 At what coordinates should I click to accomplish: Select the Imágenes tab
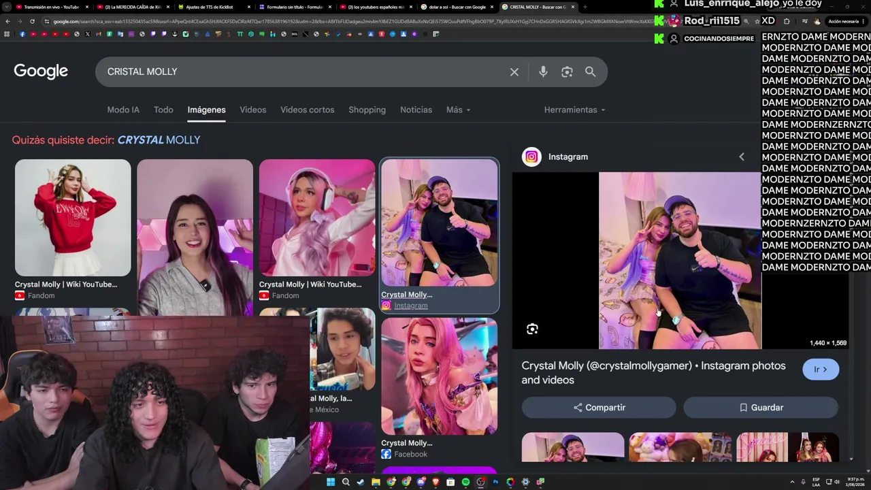pyautogui.click(x=207, y=110)
